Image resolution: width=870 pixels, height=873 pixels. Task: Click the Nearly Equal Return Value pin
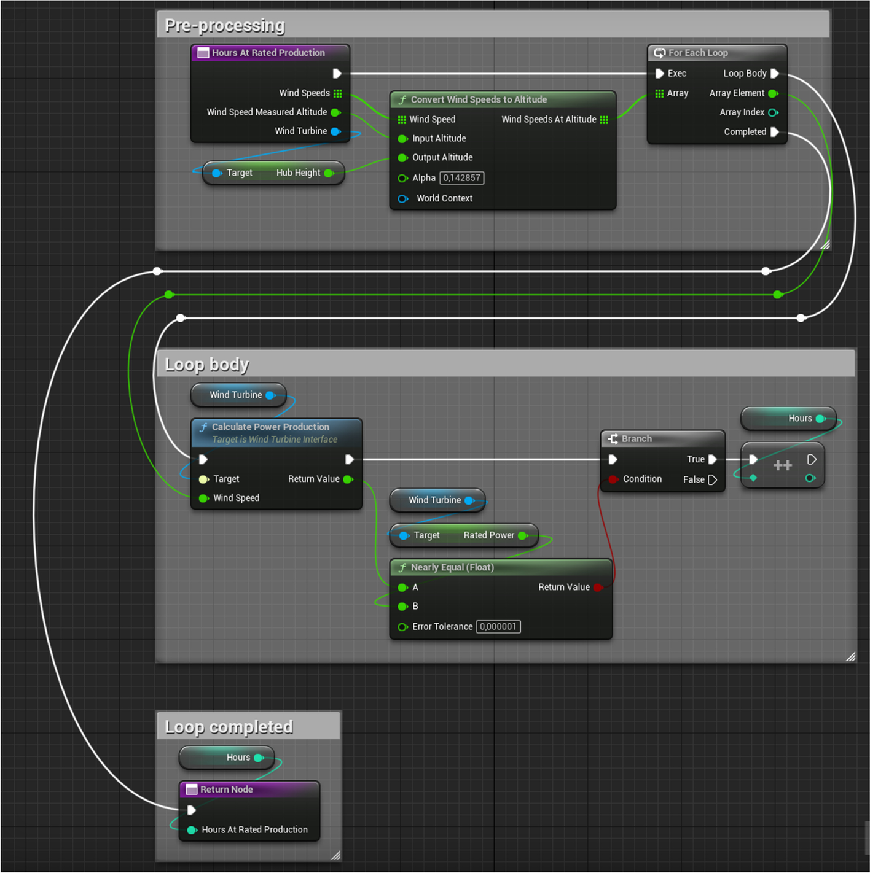598,588
